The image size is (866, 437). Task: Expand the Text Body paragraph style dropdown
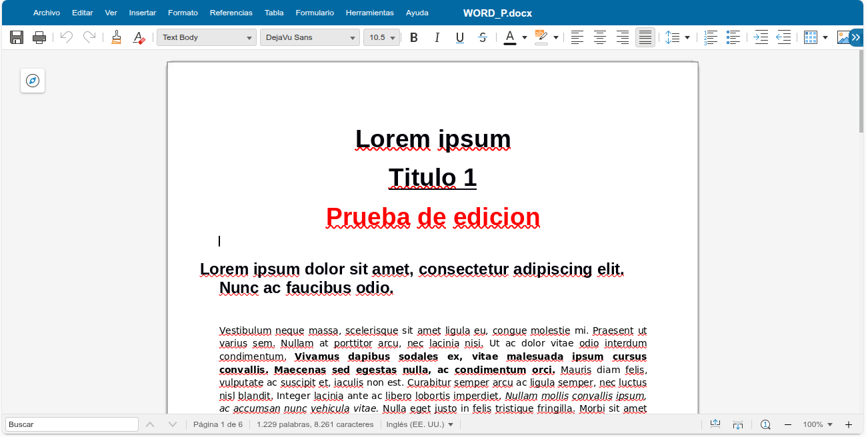[x=249, y=38]
